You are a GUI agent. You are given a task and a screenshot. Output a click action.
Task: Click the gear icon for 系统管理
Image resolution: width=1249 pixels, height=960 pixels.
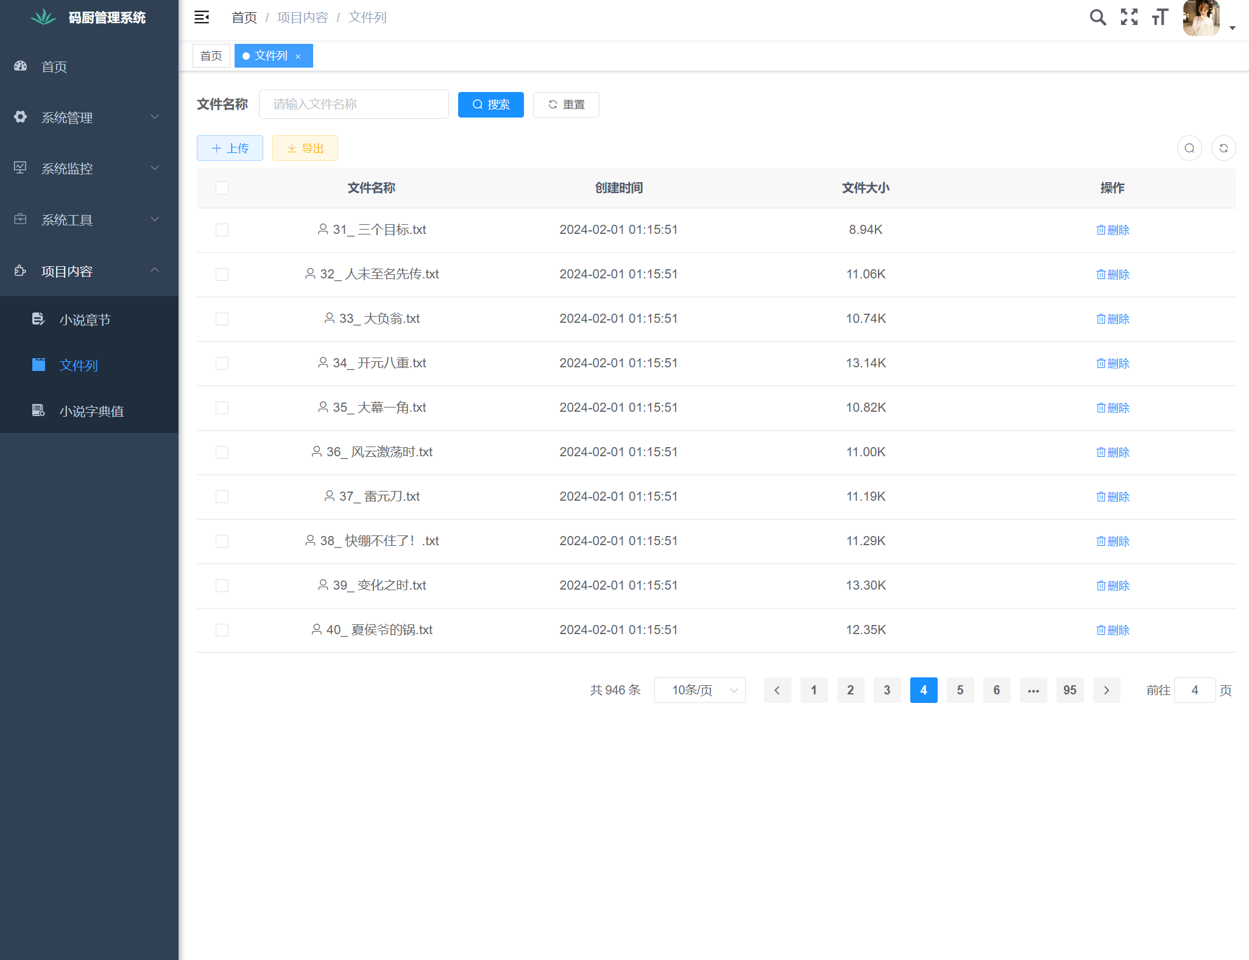click(21, 117)
